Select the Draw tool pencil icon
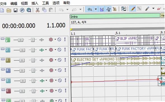This screenshot has width=165, height=102. point(133,9)
